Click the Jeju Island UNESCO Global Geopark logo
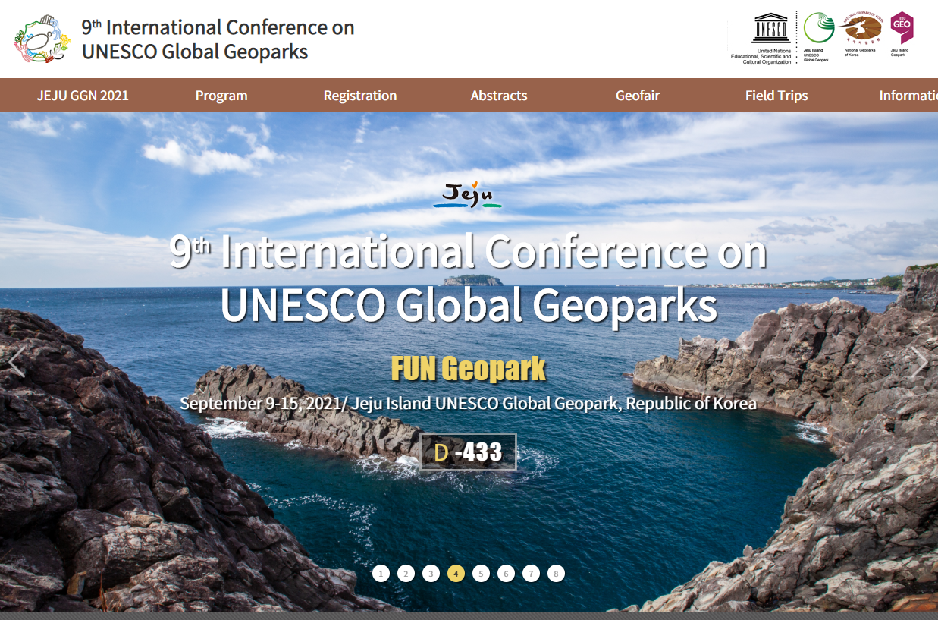 (818, 36)
